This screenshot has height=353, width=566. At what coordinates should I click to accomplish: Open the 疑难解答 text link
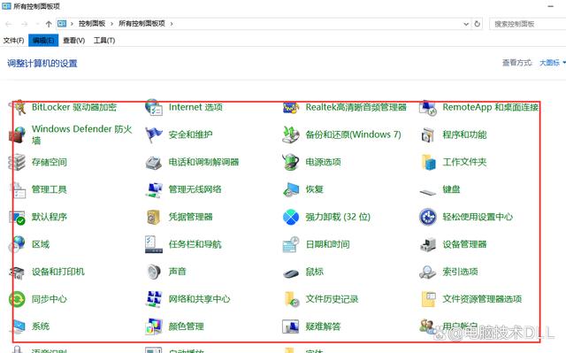point(323,326)
